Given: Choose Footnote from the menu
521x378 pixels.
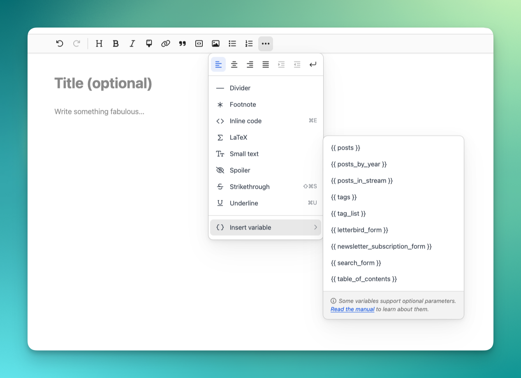Looking at the screenshot, I should 266,104.
